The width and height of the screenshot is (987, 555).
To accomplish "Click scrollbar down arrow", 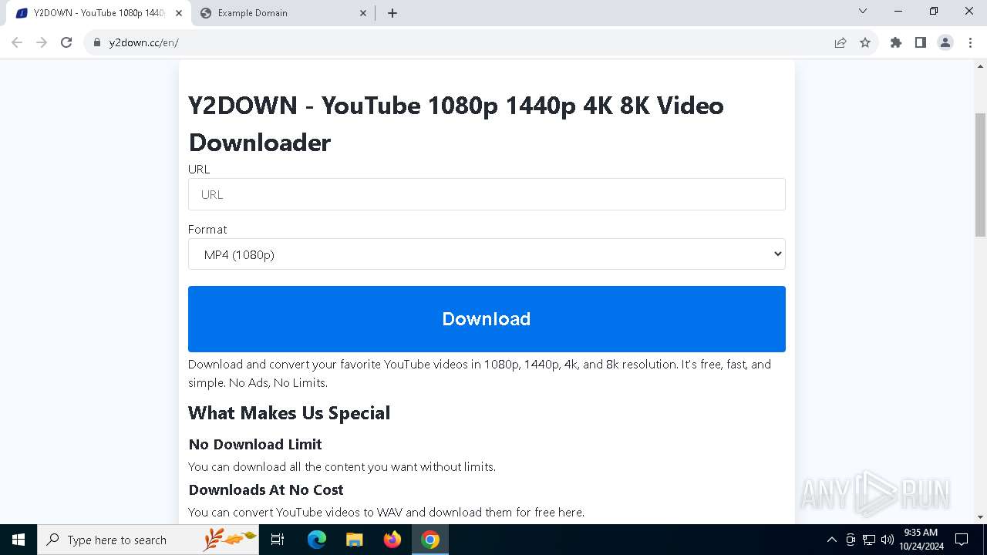I will pos(980,517).
